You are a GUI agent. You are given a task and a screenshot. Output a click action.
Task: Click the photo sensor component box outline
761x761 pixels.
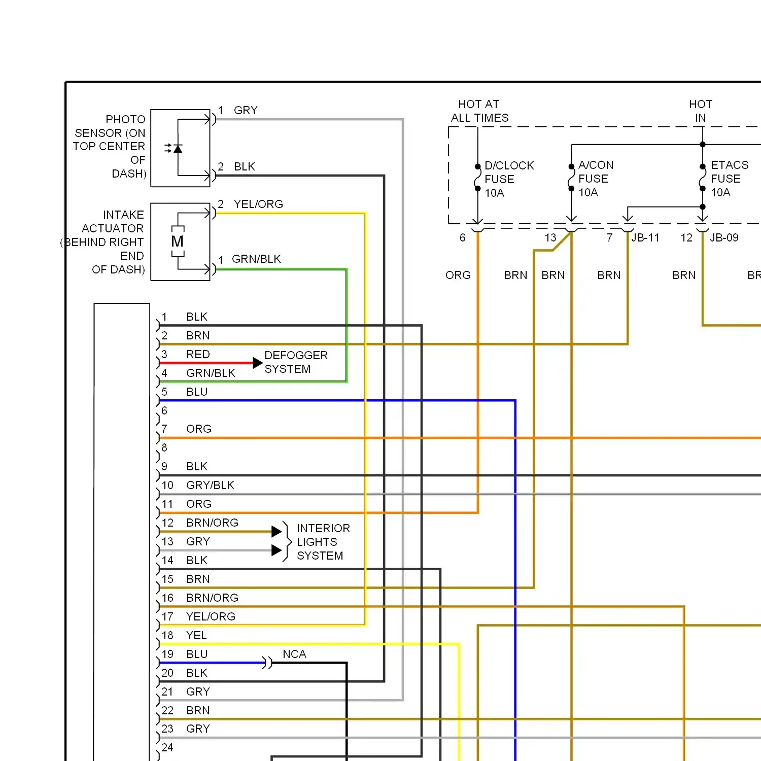181,148
